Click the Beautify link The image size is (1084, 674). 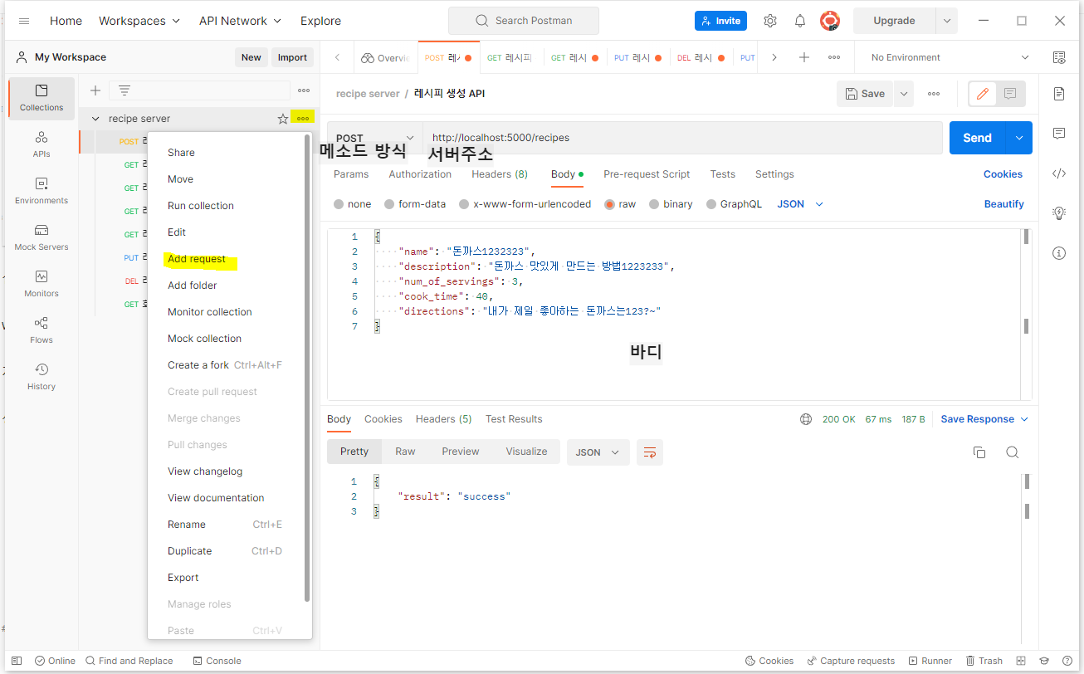coord(1004,204)
